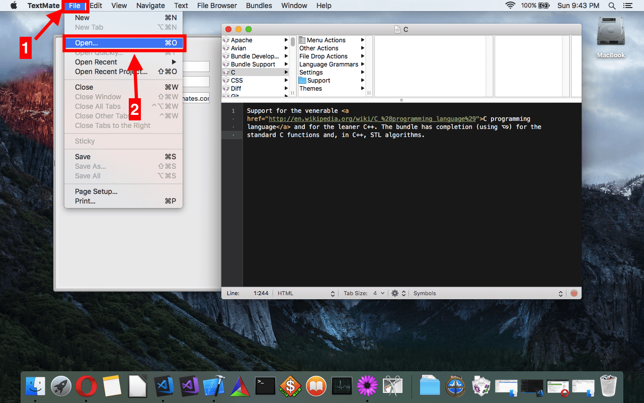Open Opera browser from the Dock
The width and height of the screenshot is (644, 403).
point(86,386)
